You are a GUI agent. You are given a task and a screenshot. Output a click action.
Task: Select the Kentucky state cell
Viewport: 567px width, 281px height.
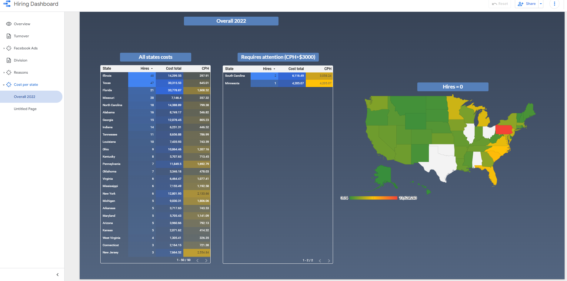[114, 157]
